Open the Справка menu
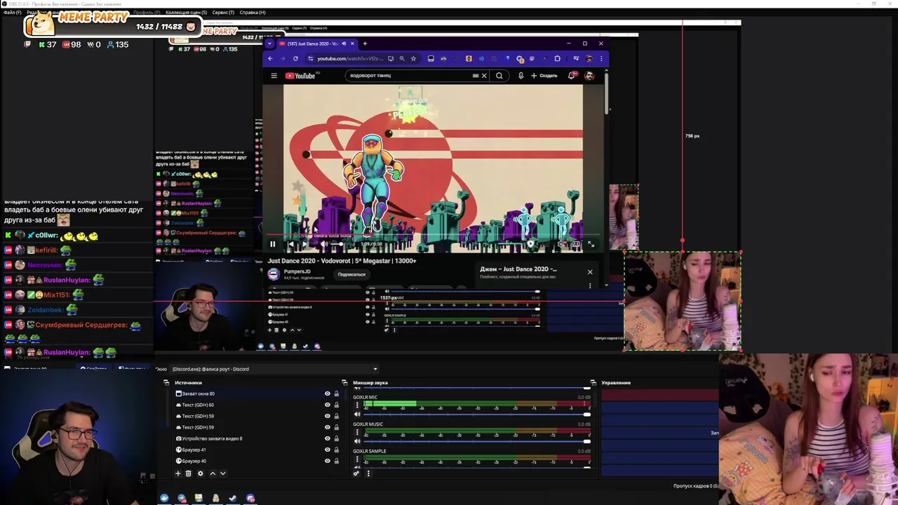This screenshot has width=898, height=505. coord(253,12)
